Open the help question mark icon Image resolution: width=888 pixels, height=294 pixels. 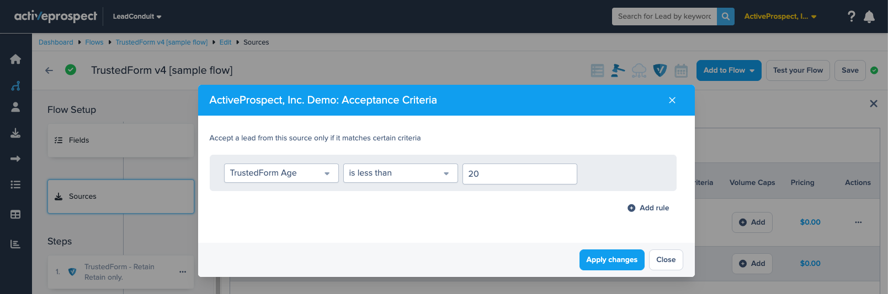851,17
